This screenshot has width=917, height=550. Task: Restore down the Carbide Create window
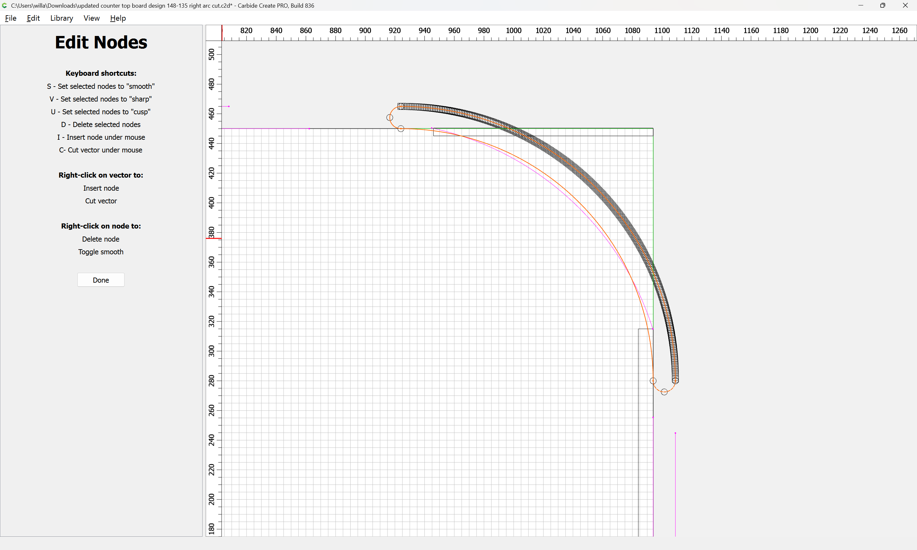coord(883,5)
